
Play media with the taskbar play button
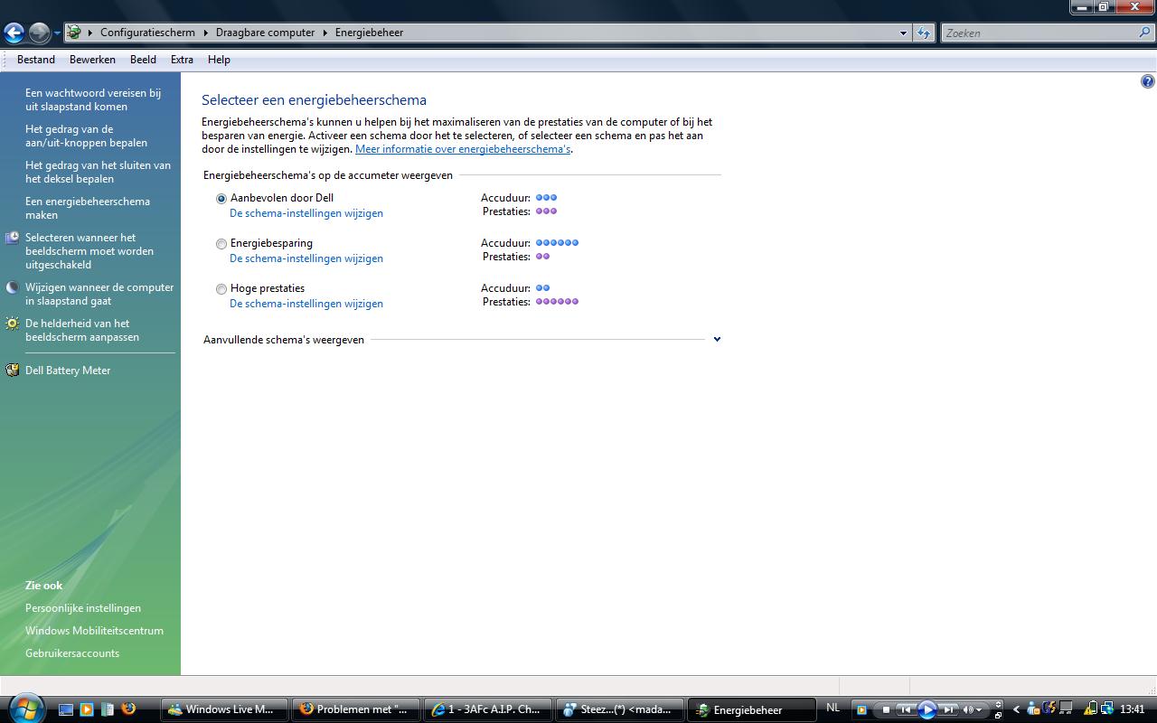click(927, 709)
